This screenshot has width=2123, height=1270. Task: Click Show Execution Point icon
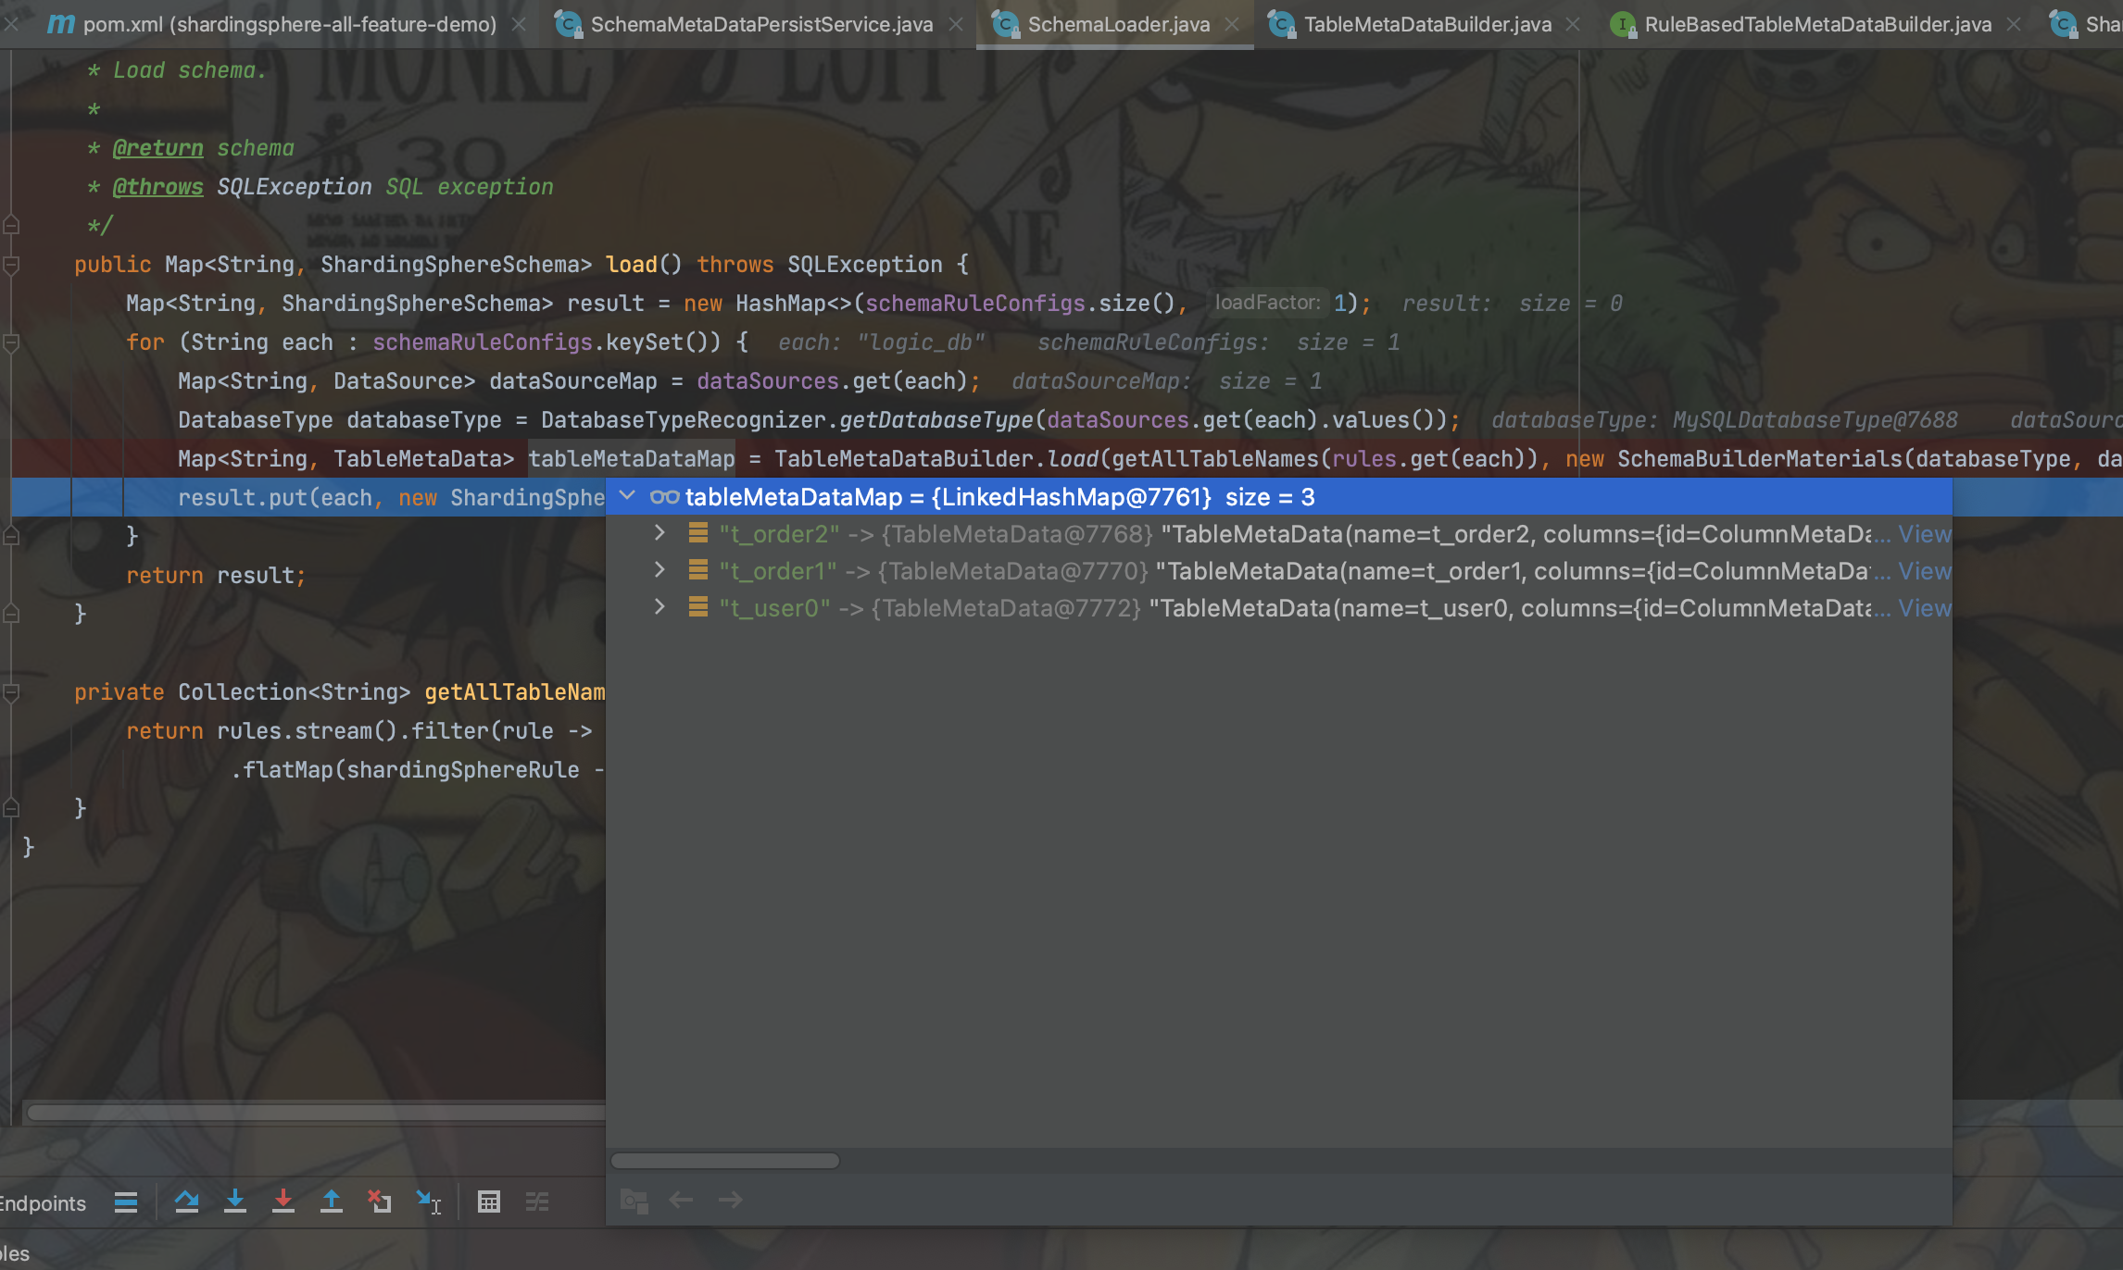coord(126,1202)
